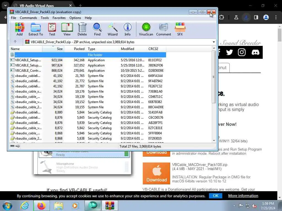Click the Add toolbar icon in WinRAR
This screenshot has height=211, width=282.
(20, 29)
